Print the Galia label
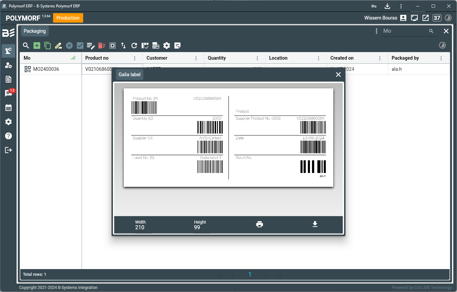The width and height of the screenshot is (457, 292). click(260, 224)
